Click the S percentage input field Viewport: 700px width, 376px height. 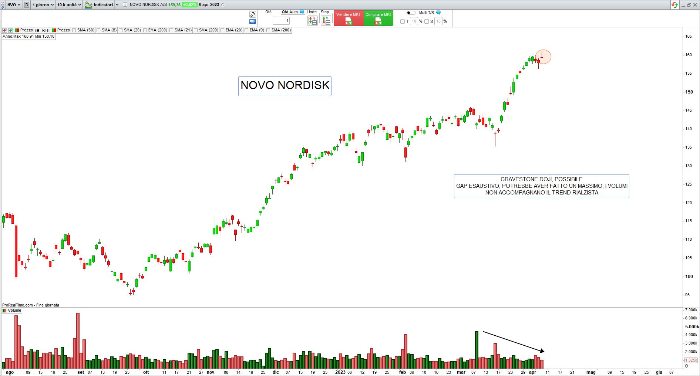pyautogui.click(x=438, y=21)
